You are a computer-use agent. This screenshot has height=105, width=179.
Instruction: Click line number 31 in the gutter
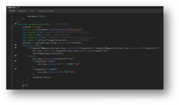pos(12,16)
